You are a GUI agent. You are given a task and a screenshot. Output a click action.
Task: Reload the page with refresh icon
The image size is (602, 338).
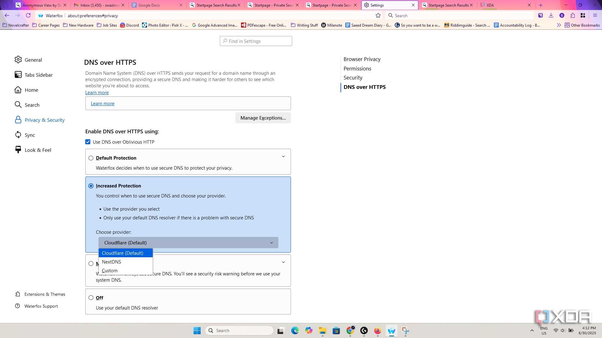[x=28, y=15]
